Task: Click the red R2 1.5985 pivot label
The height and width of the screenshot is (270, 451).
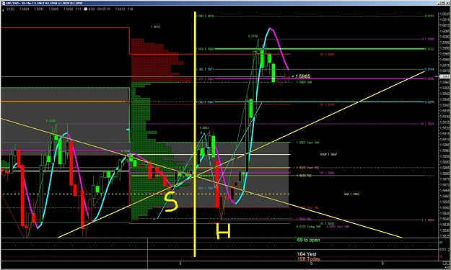Action: (x=328, y=54)
